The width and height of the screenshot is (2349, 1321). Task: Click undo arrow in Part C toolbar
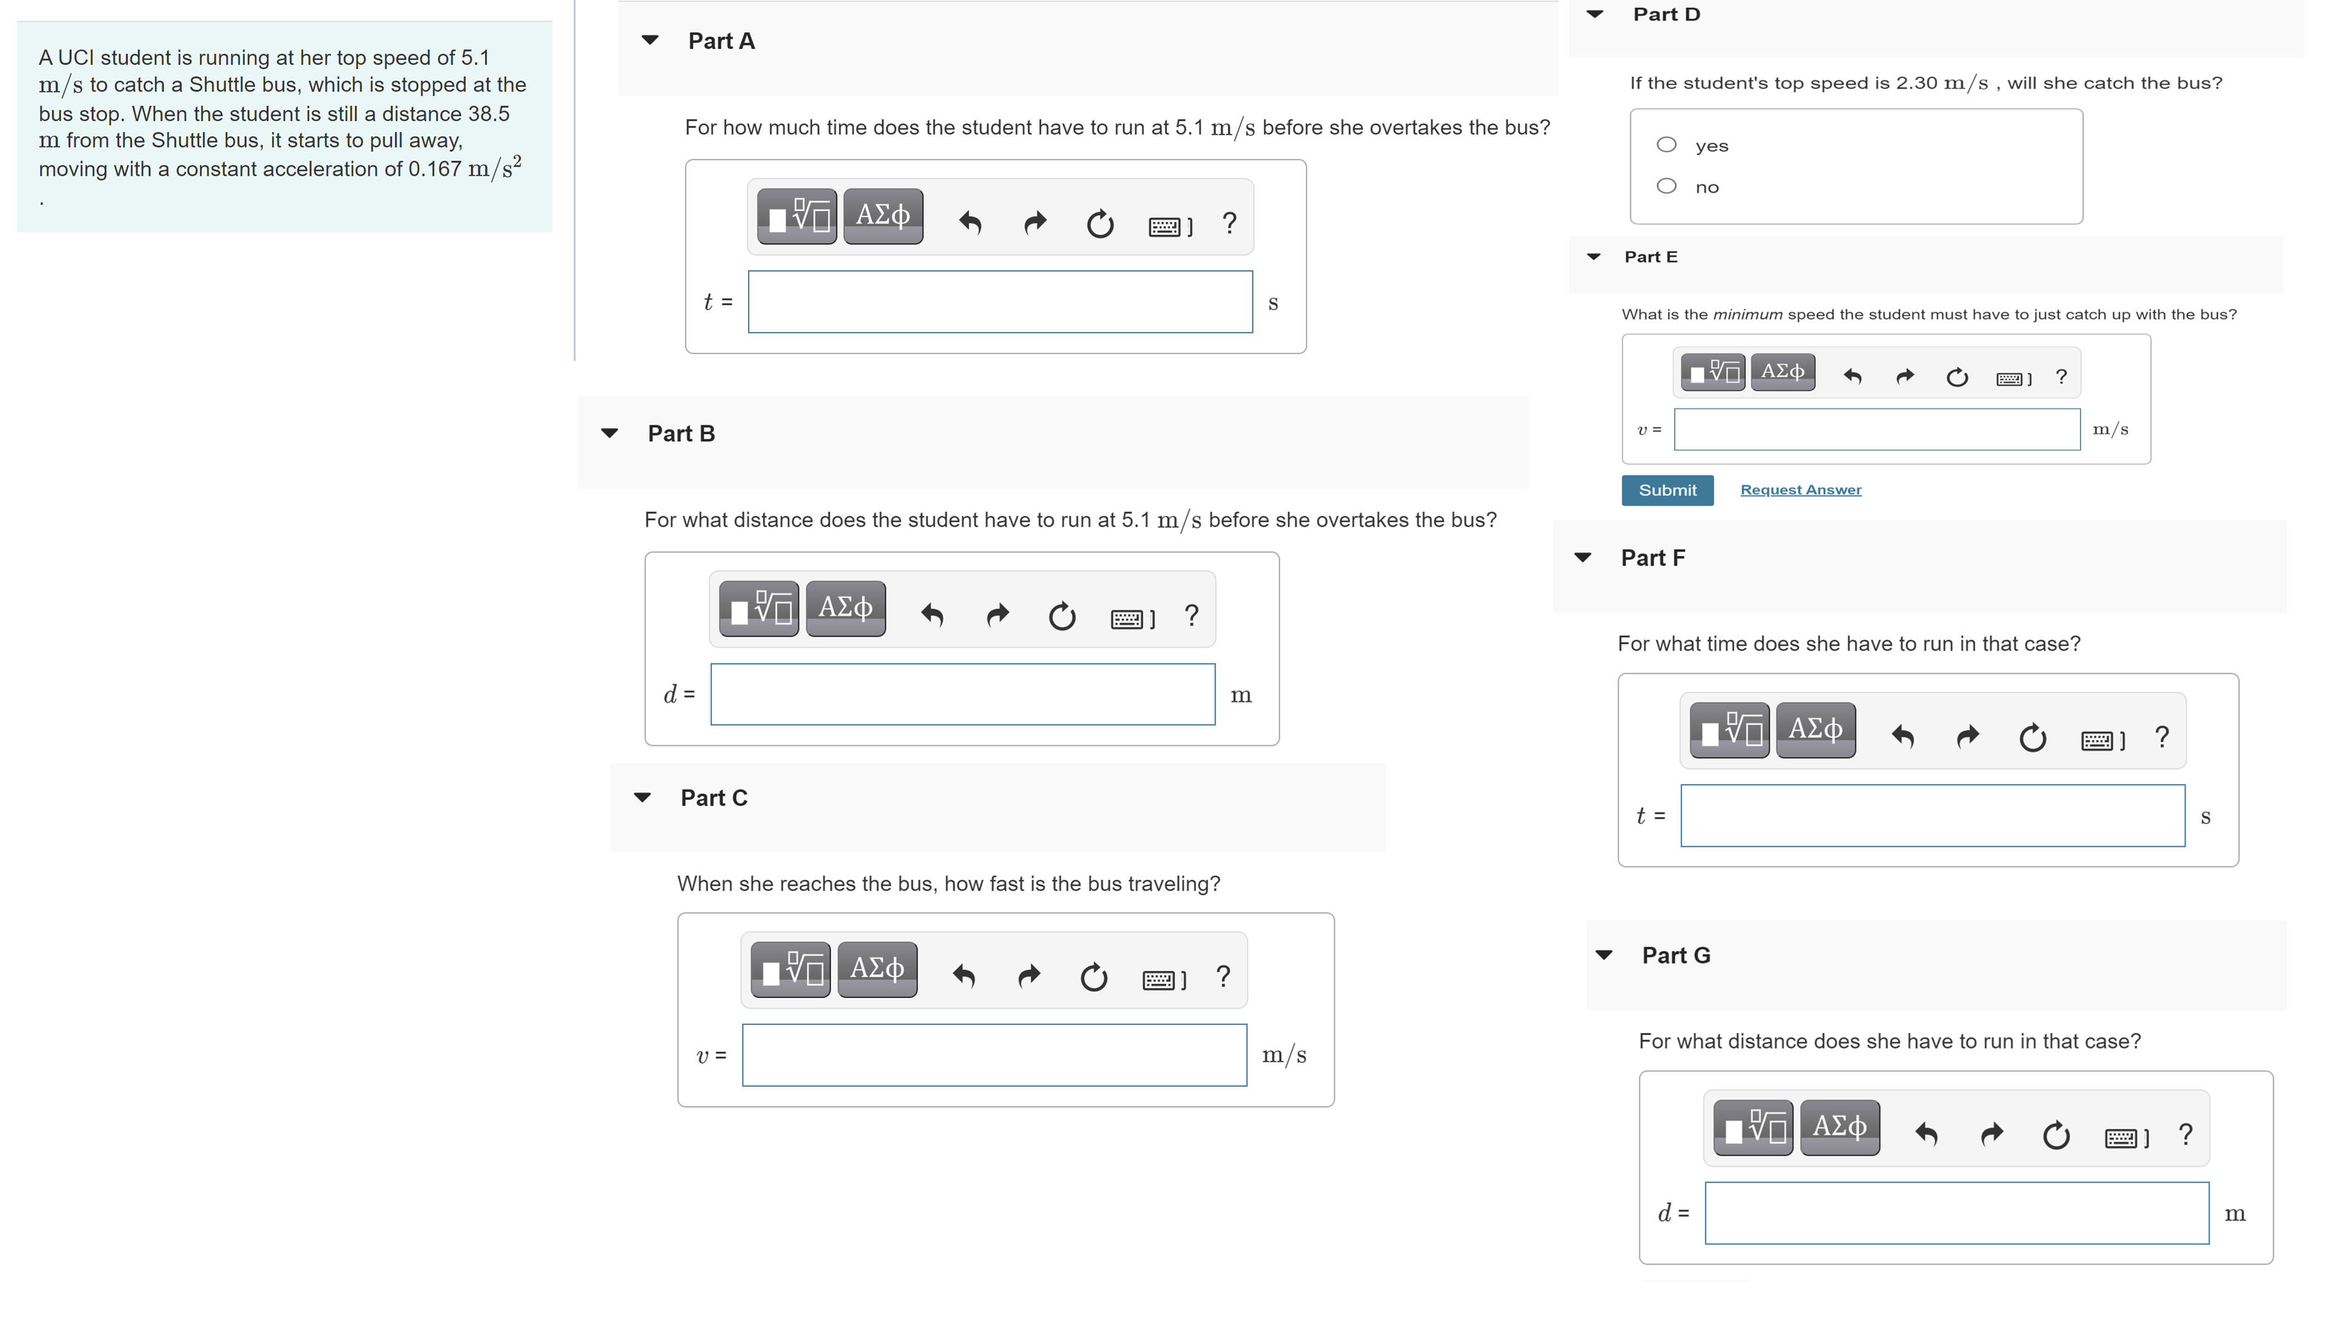[964, 977]
